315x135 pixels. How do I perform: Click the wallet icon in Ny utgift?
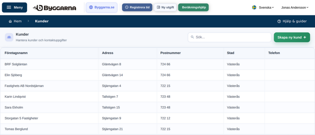tap(158, 8)
